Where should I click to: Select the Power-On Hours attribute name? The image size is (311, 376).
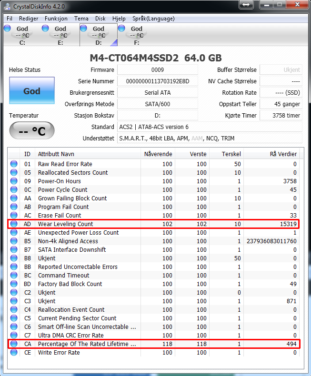tap(59, 181)
